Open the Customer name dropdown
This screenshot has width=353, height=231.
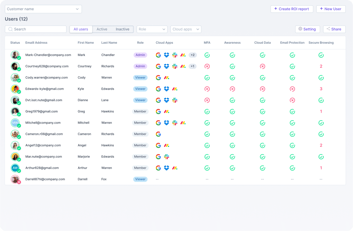tap(43, 9)
